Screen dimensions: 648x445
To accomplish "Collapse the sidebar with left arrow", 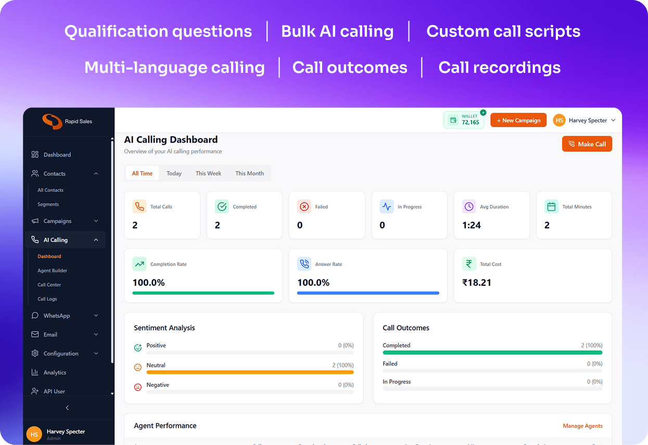I will tap(67, 408).
